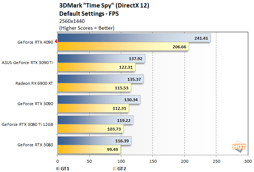Click the GT2 legend color swatch
The width and height of the screenshot is (254, 172).
(x=114, y=169)
